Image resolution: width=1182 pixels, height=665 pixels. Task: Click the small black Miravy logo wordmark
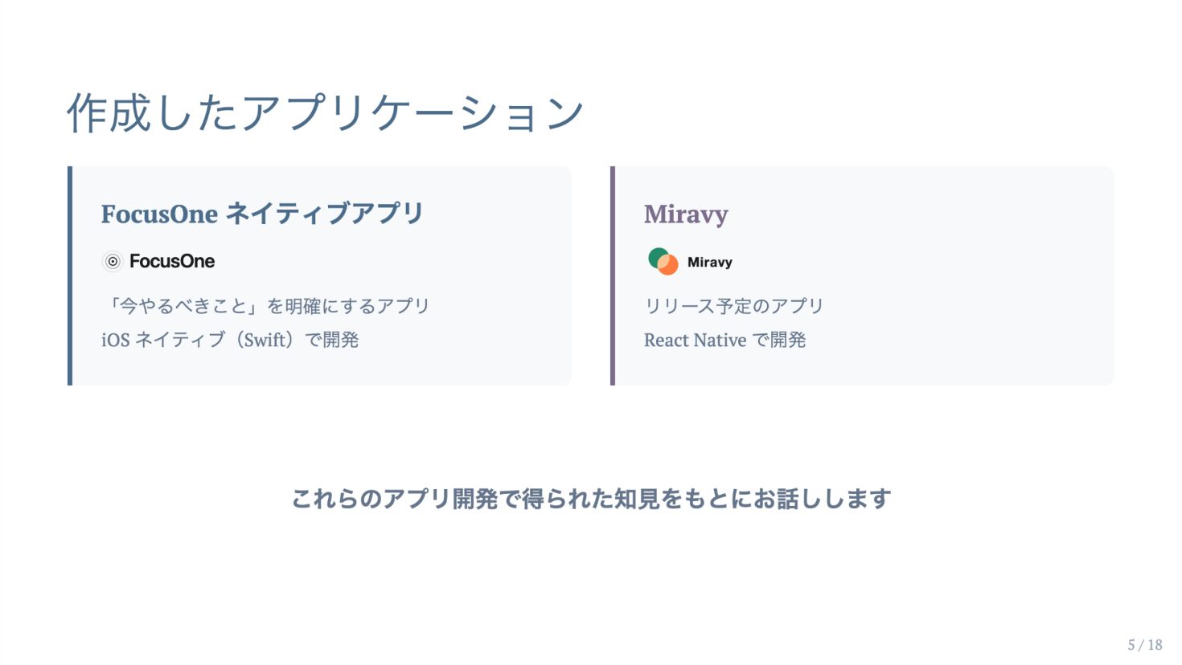709,262
